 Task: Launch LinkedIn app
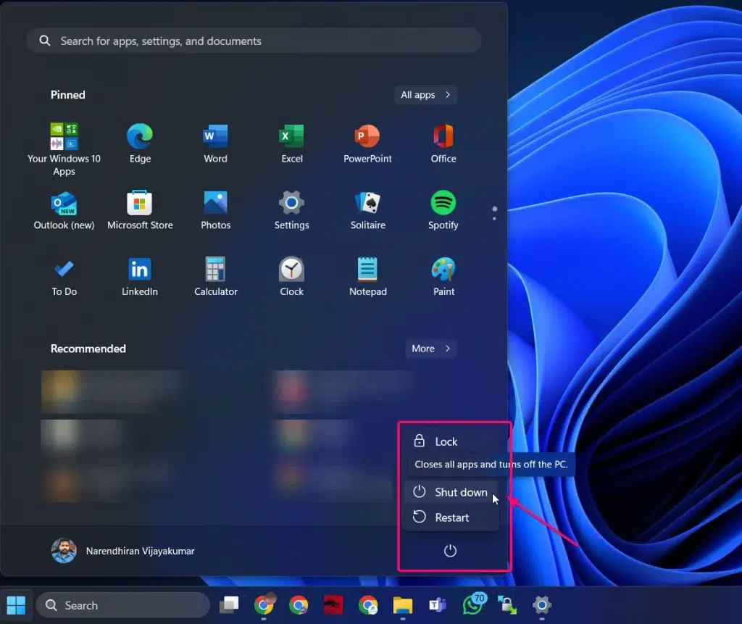click(x=140, y=277)
